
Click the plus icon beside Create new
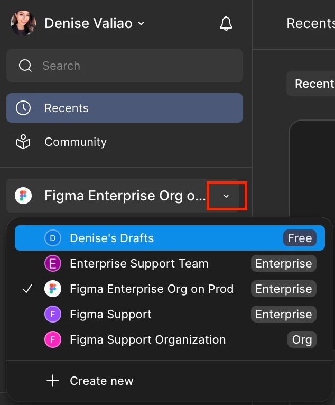pyautogui.click(x=53, y=381)
